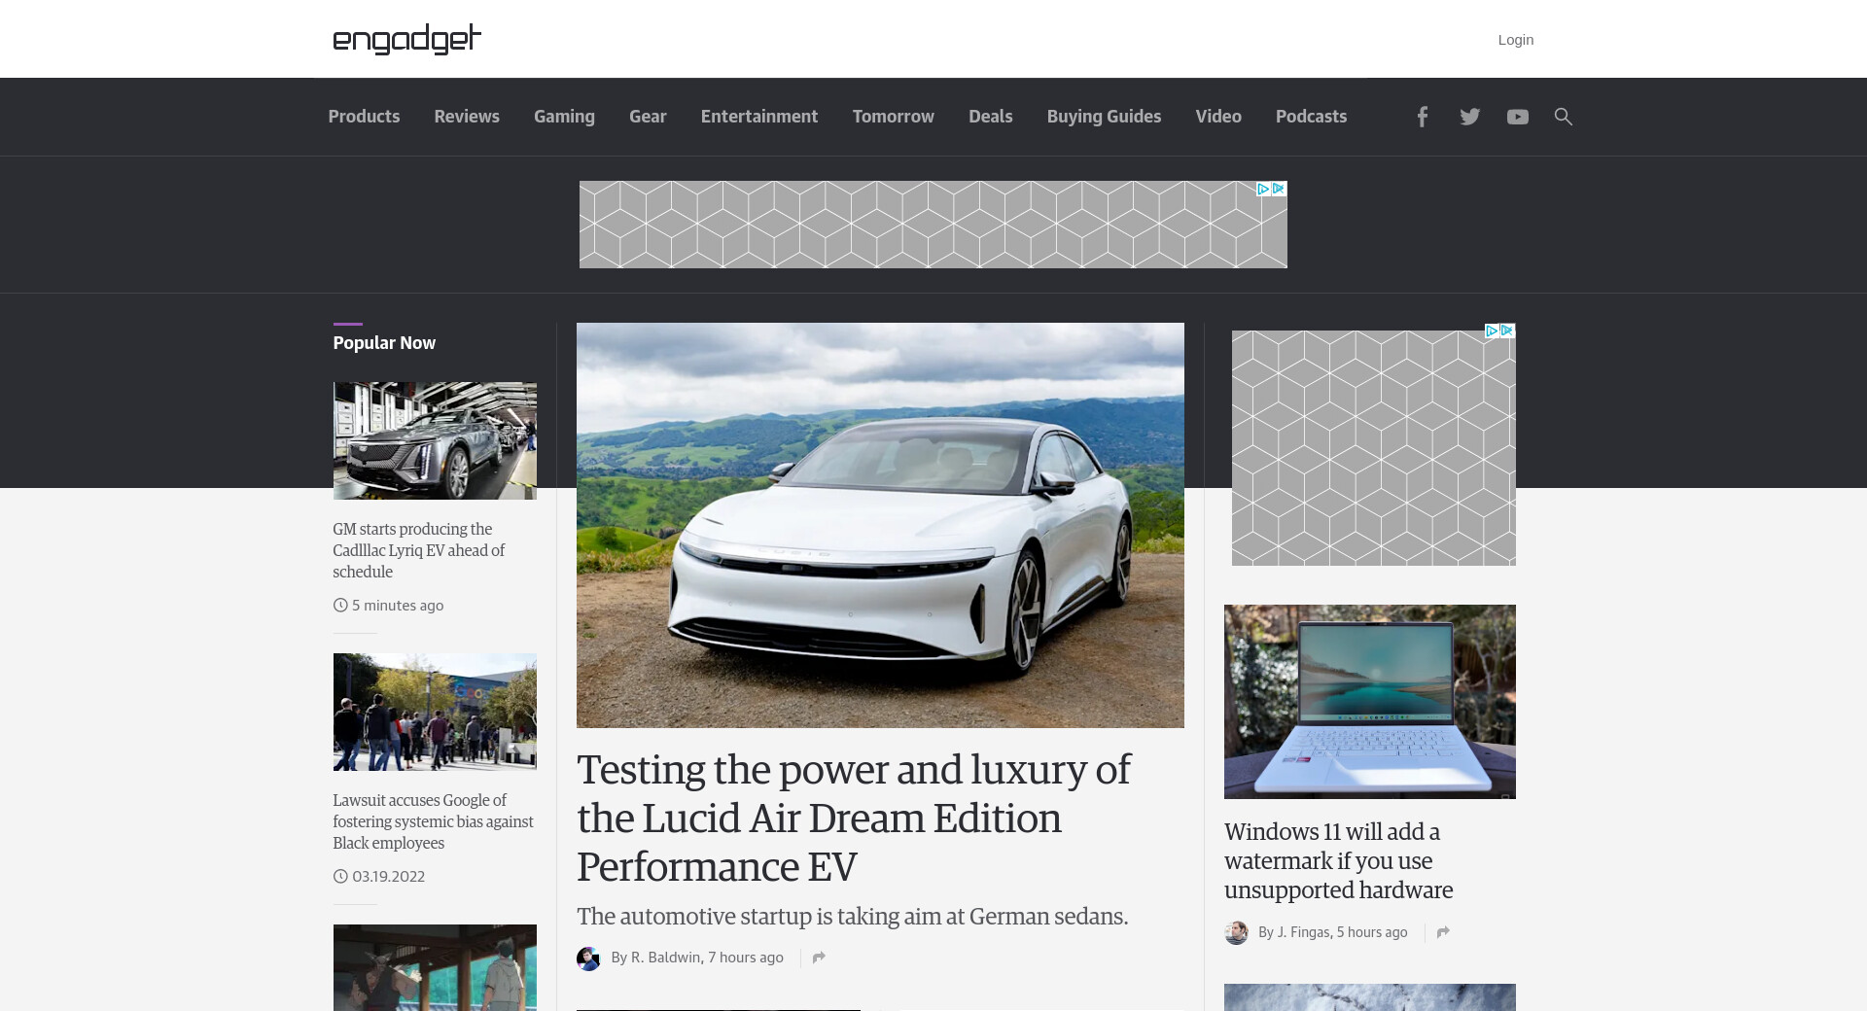
Task: Share the Lucid Air article via arrow icon
Action: tap(819, 958)
